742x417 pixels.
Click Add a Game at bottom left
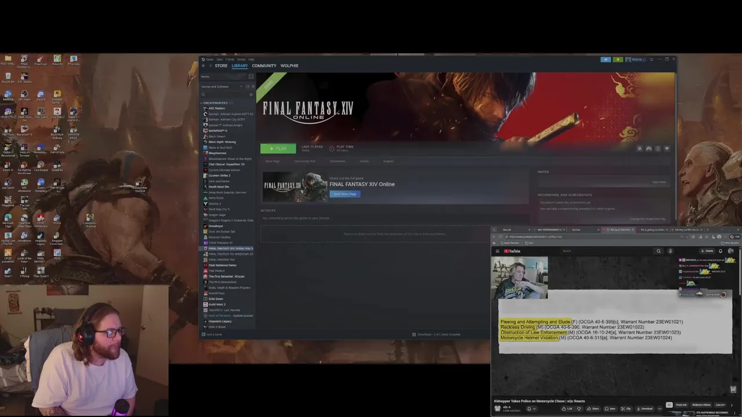pyautogui.click(x=212, y=334)
